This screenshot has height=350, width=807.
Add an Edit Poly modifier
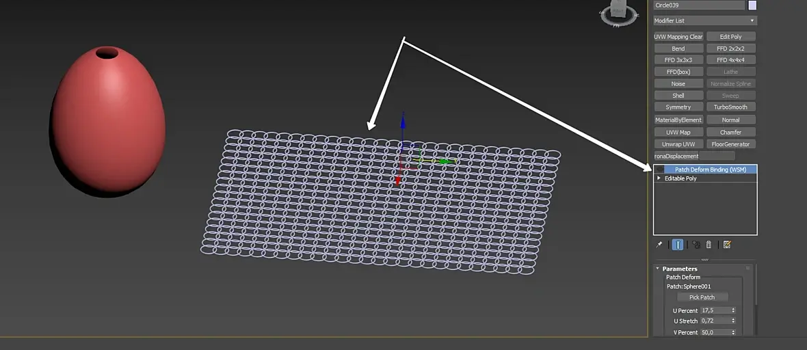(731, 36)
